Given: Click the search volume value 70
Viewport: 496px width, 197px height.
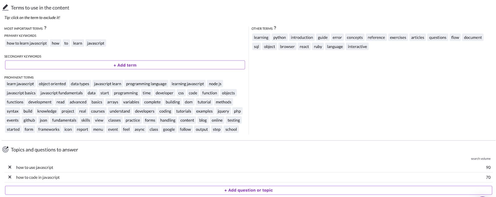Looking at the screenshot, I should (x=488, y=177).
